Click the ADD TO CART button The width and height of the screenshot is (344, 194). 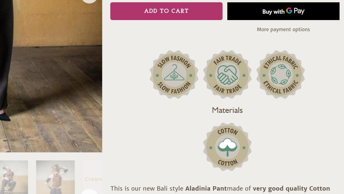[166, 11]
